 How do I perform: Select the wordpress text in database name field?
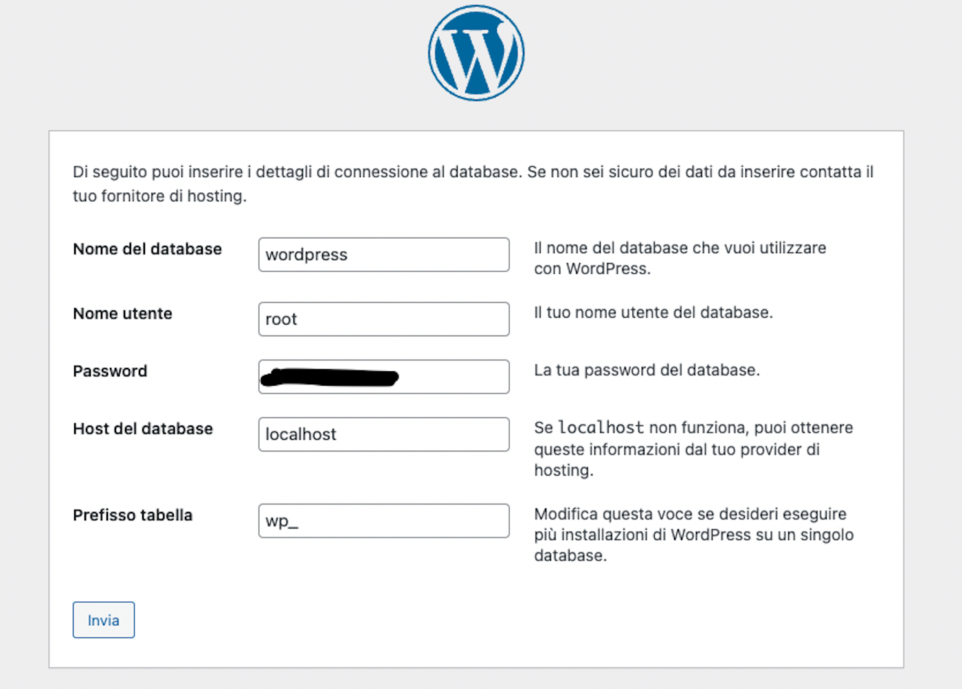[306, 255]
